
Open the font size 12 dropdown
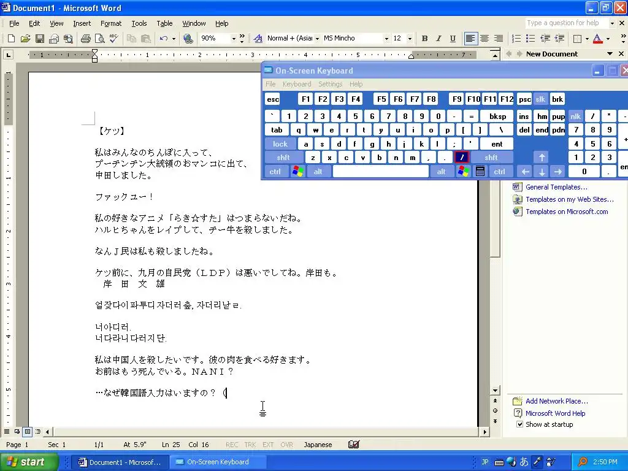click(x=409, y=39)
